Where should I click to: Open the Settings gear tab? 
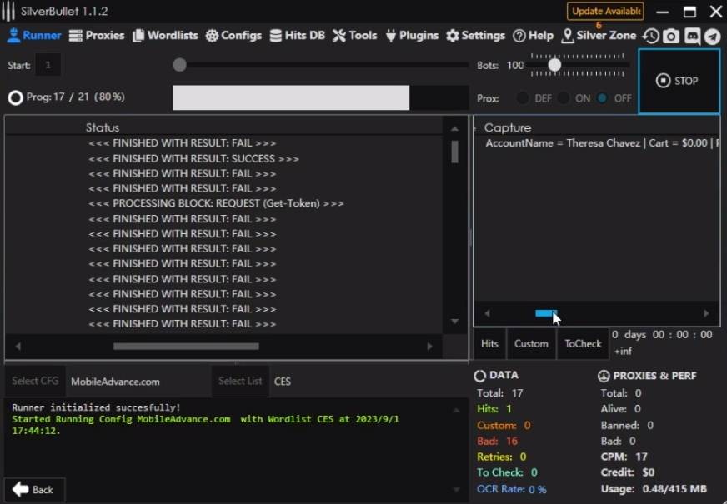(x=475, y=36)
